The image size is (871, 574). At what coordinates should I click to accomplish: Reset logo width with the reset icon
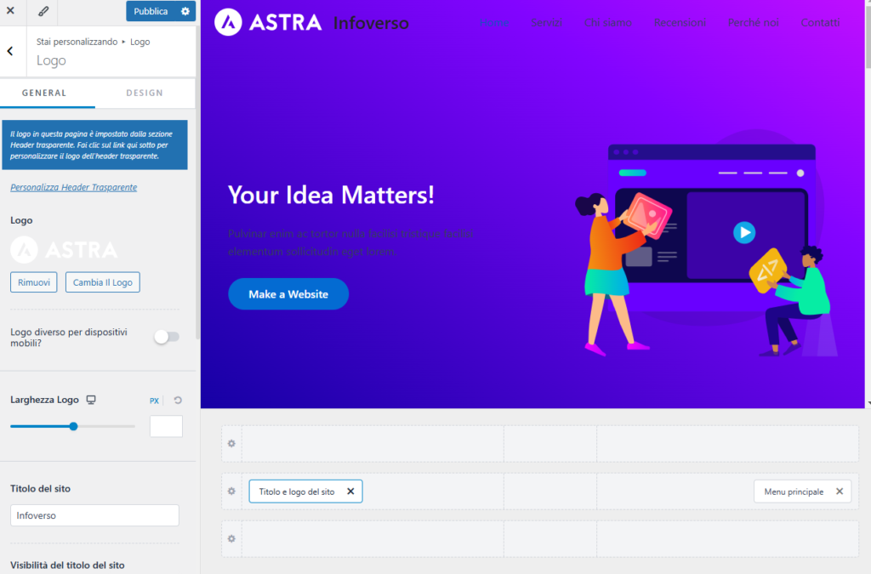(x=178, y=401)
